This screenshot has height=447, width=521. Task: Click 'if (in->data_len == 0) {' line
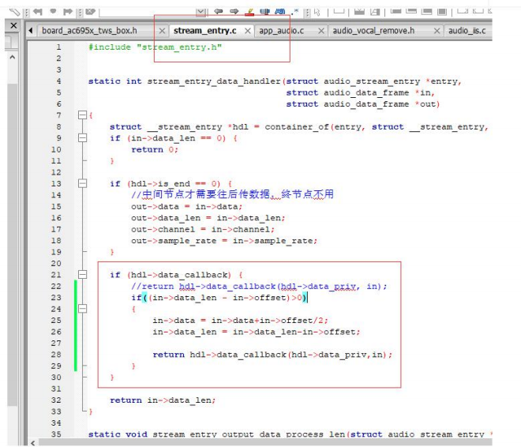point(174,138)
